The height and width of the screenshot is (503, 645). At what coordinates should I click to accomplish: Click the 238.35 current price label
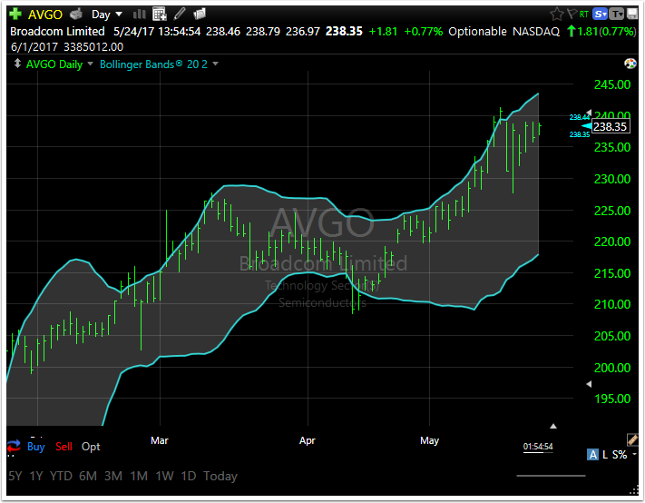pos(611,127)
